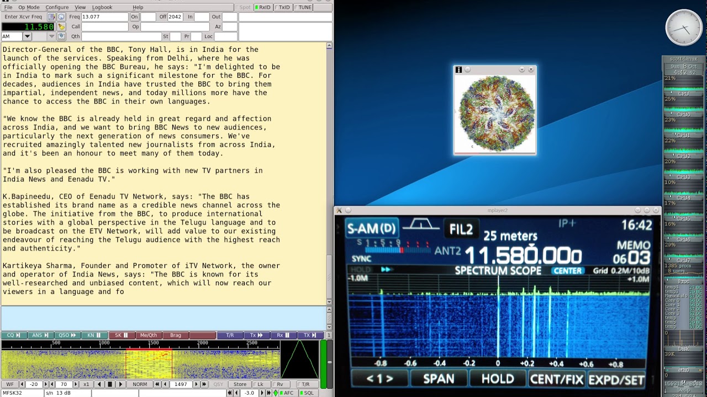707x397 pixels.
Task: Click the QSO logbook save icon beside Enter Xcvr Freq
Action: tap(51, 17)
